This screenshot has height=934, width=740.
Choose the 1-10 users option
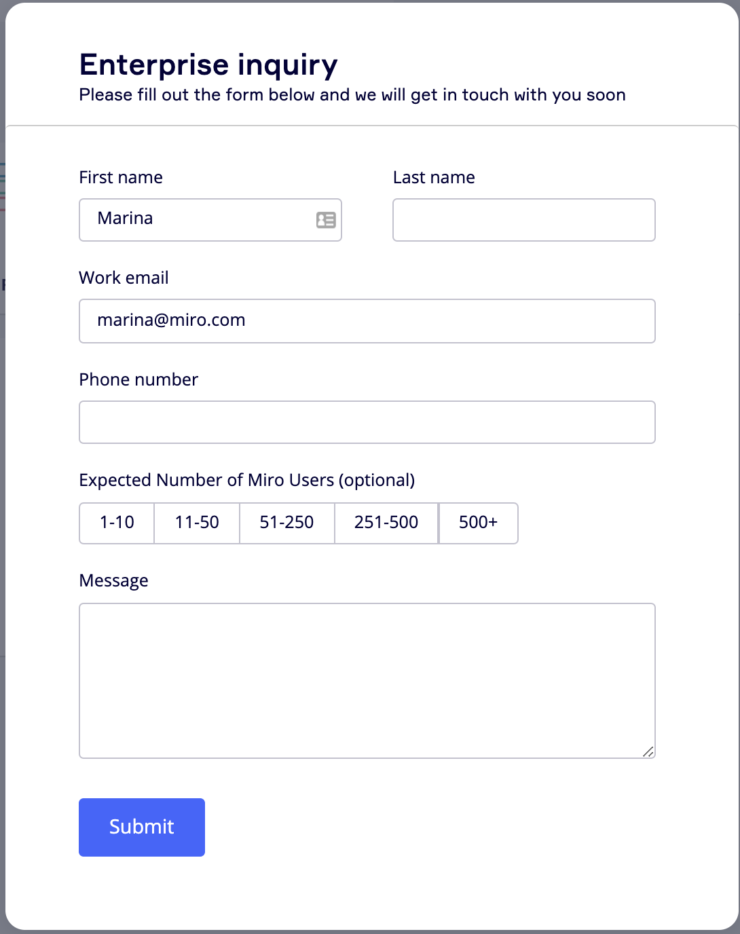[117, 523]
